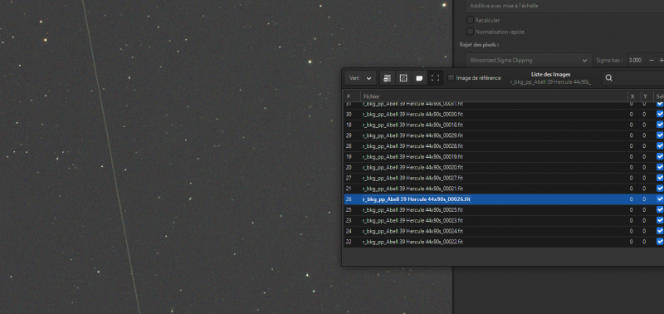
Task: Open the Winsorized Sigma Clipping dropdown
Action: click(x=528, y=60)
